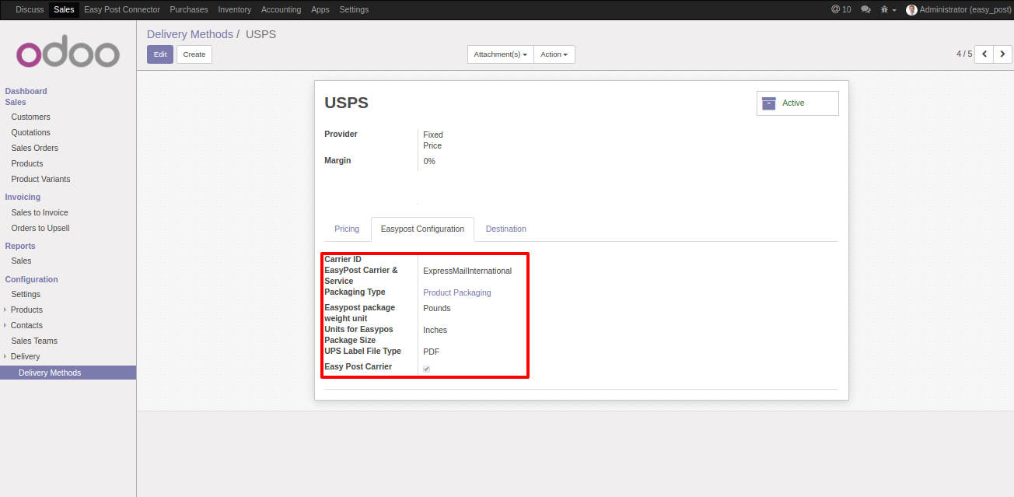Switch to the Destination tab
Image resolution: width=1014 pixels, height=497 pixels.
[x=506, y=229]
